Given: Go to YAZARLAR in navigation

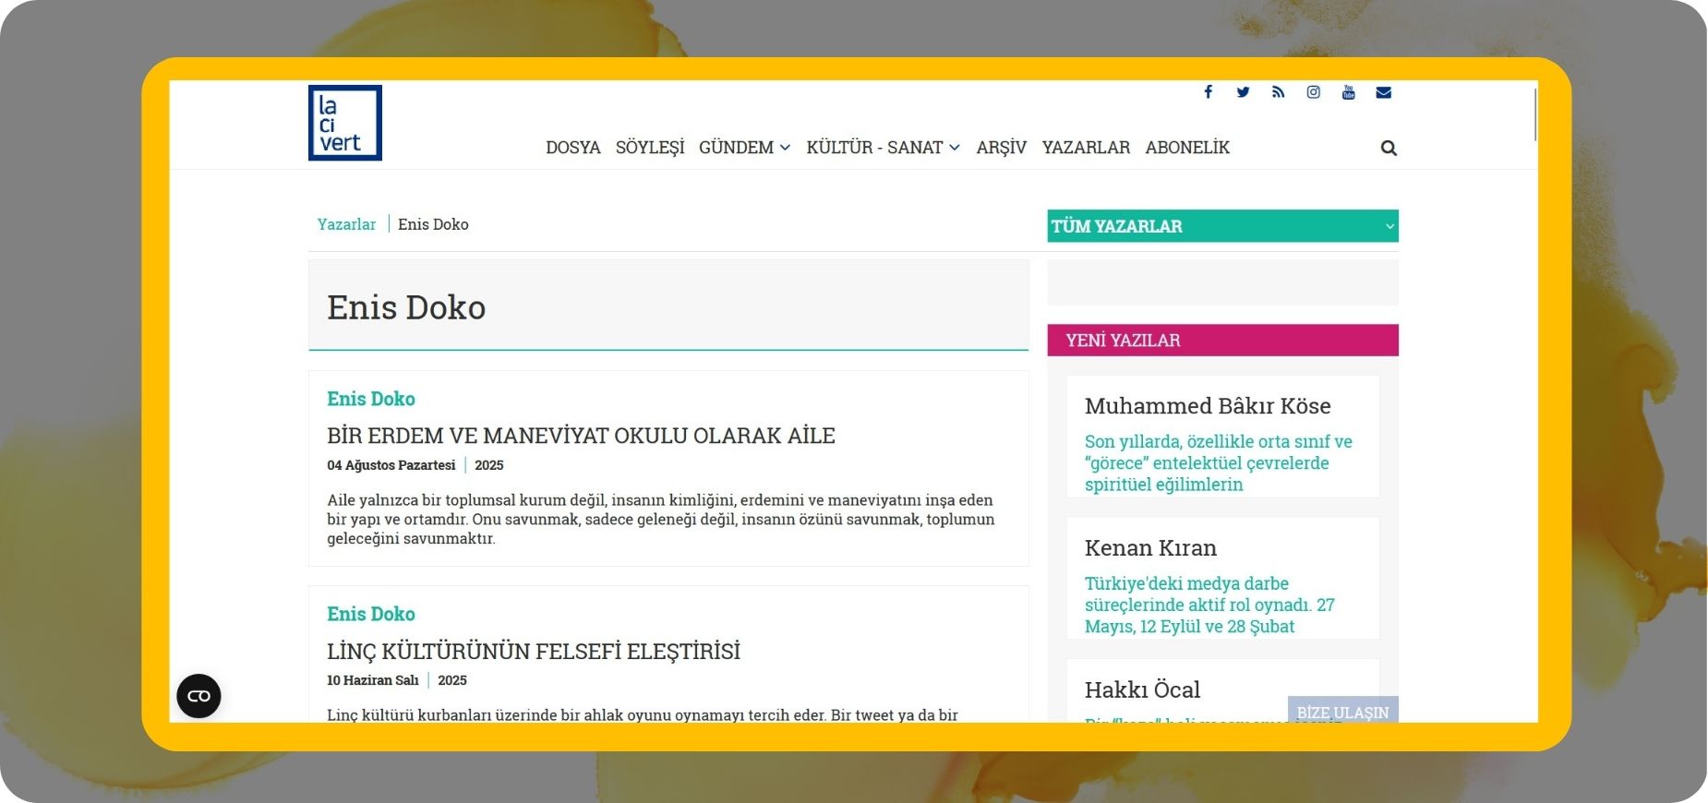Looking at the screenshot, I should 1086,148.
